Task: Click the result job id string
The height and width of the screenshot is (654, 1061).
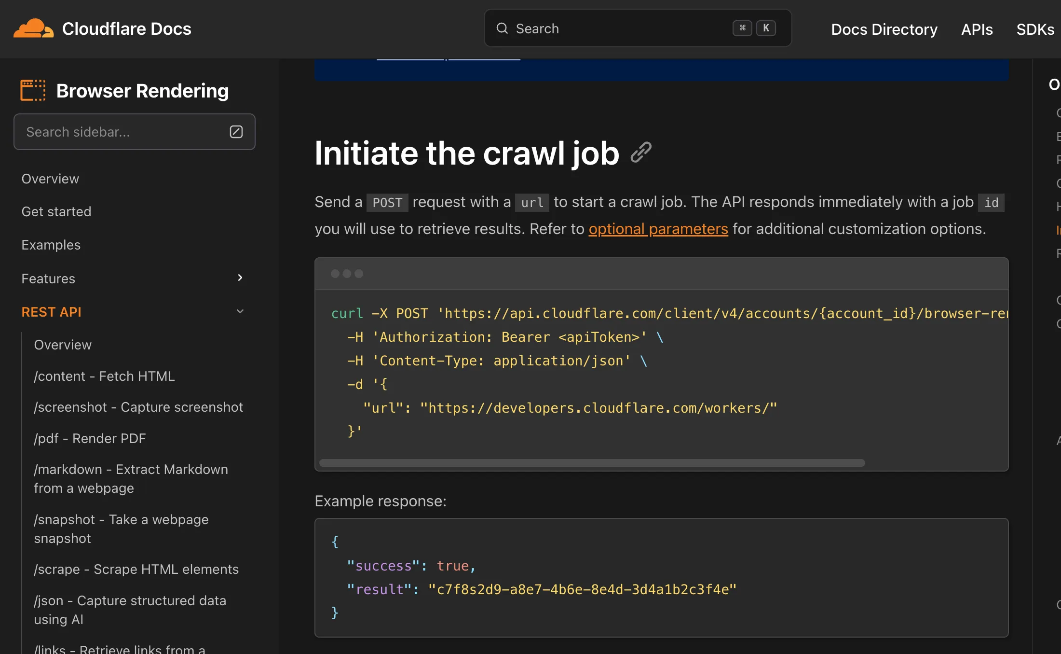Action: click(x=582, y=589)
